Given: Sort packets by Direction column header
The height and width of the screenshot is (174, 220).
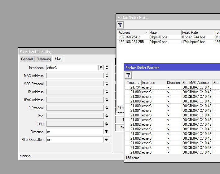Looking at the screenshot, I should 174,83.
